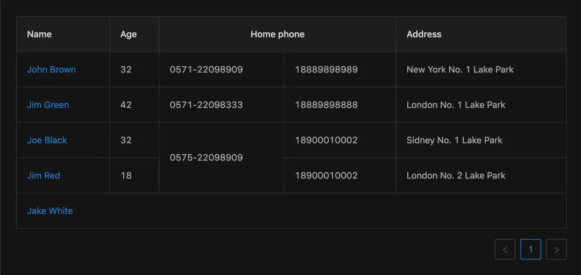
Task: Click the London No. 2 Lake Park address
Action: (456, 176)
